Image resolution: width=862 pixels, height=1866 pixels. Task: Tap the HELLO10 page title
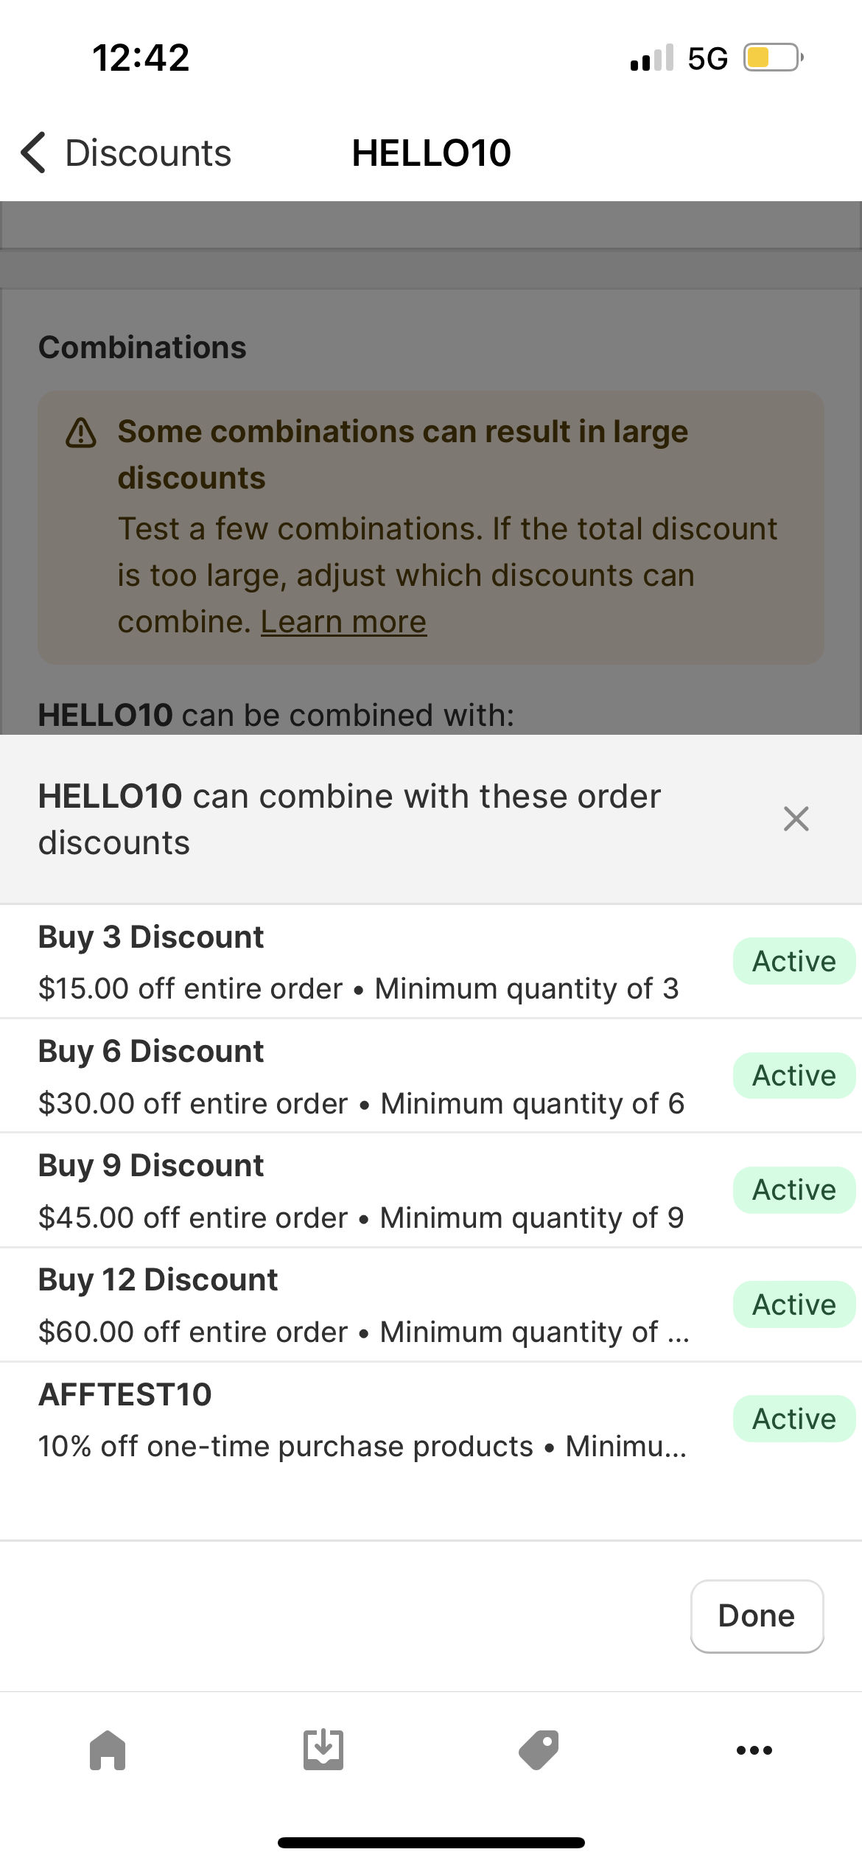click(431, 153)
